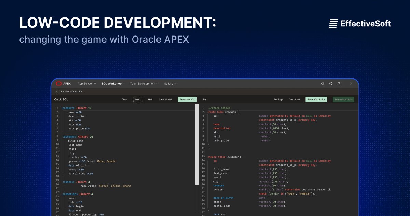
Task: Click the '--create tables' comment line
Action: point(219,108)
